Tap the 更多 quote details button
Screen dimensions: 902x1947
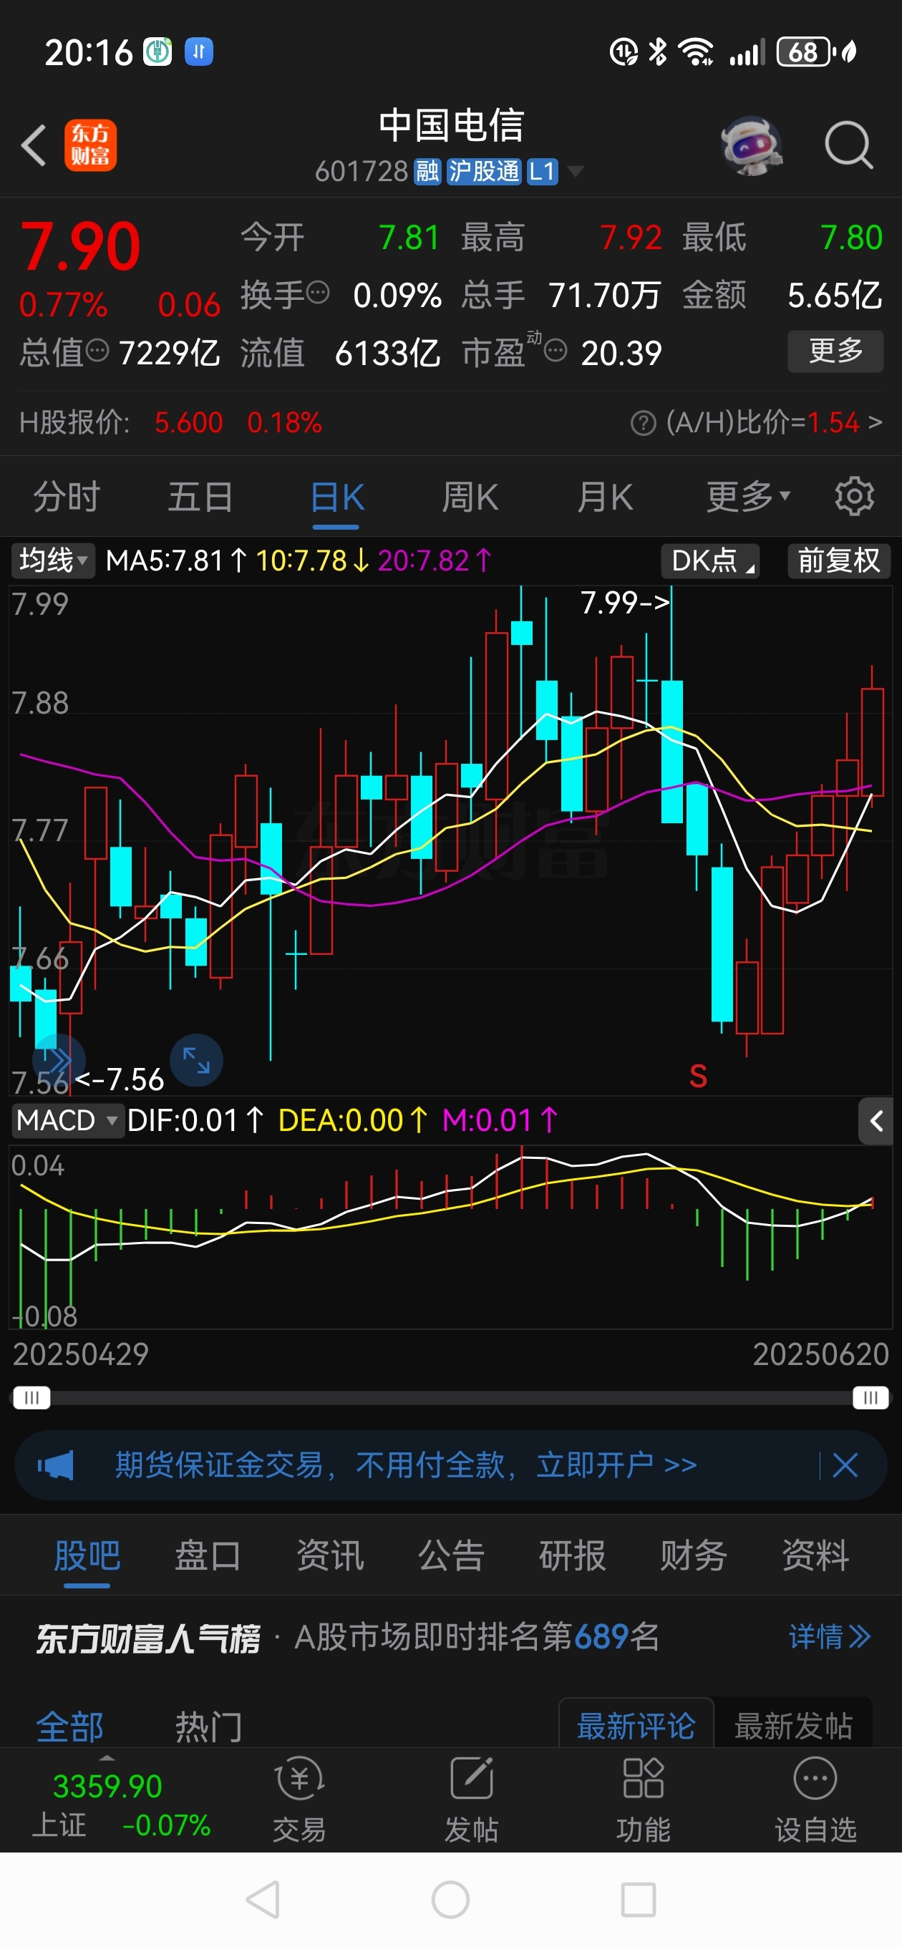click(x=835, y=351)
